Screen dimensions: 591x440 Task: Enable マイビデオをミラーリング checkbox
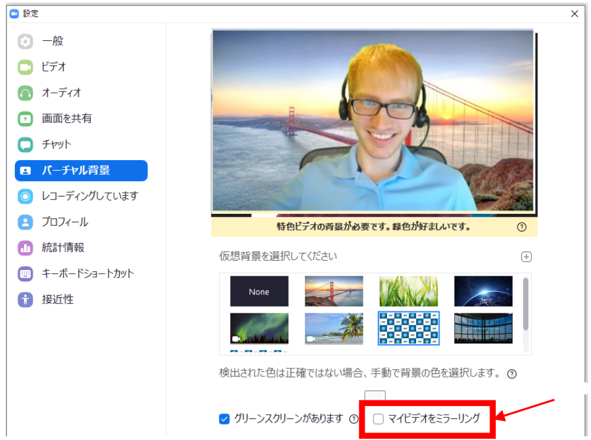(378, 419)
